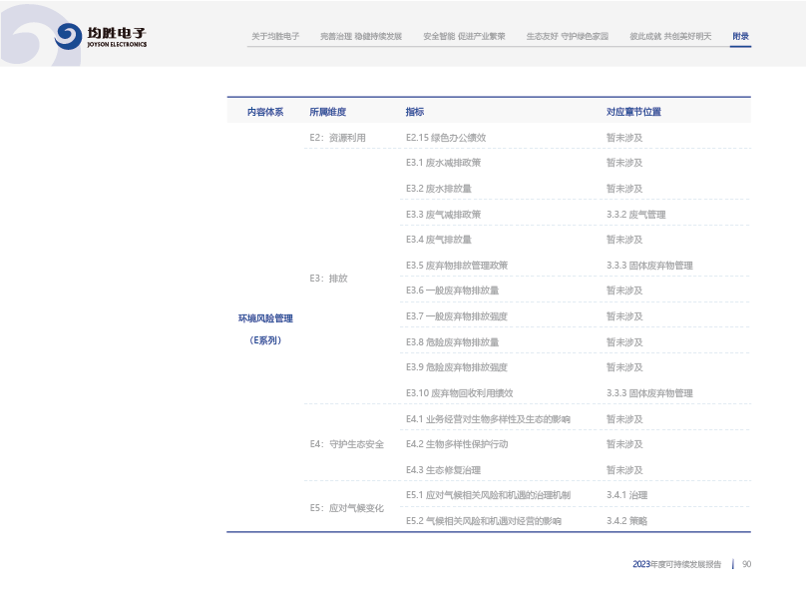Switch to 生态友好 守护绿色家园 tab

tap(567, 36)
